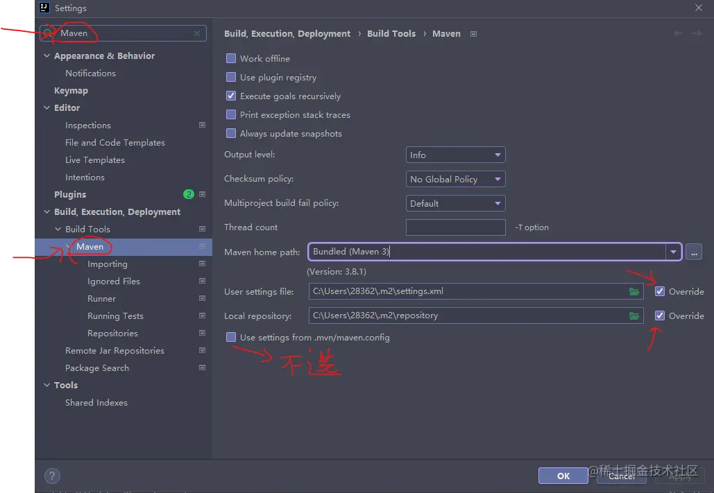The width and height of the screenshot is (714, 493).
Task: Open the Maven home path dropdown arrow
Action: point(673,252)
